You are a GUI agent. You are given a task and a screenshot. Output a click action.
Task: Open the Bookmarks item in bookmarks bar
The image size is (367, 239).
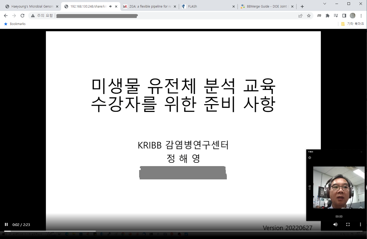pos(15,24)
